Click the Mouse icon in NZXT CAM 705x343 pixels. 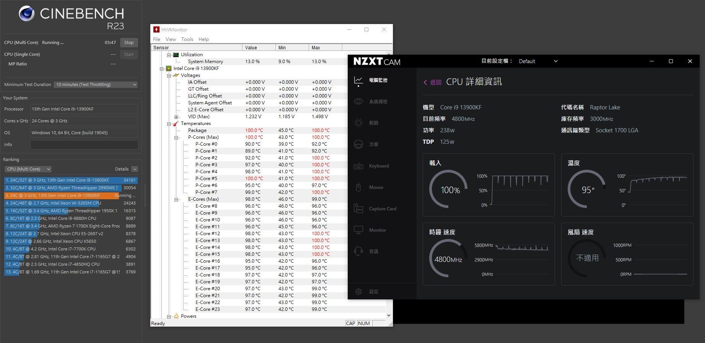click(x=358, y=187)
